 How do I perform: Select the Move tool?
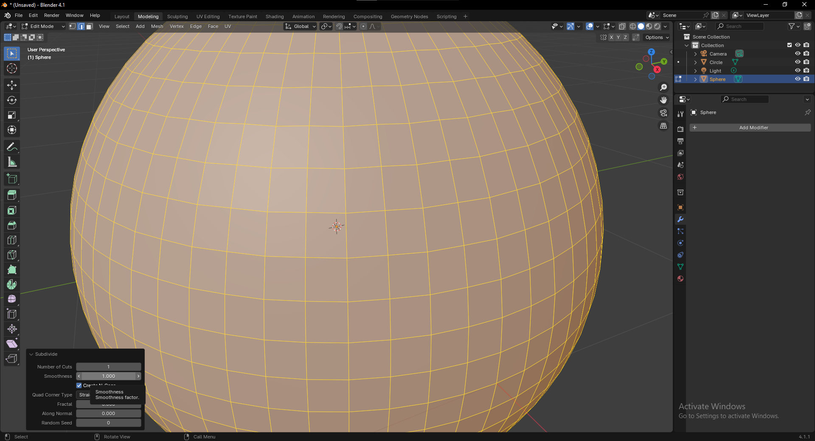12,85
